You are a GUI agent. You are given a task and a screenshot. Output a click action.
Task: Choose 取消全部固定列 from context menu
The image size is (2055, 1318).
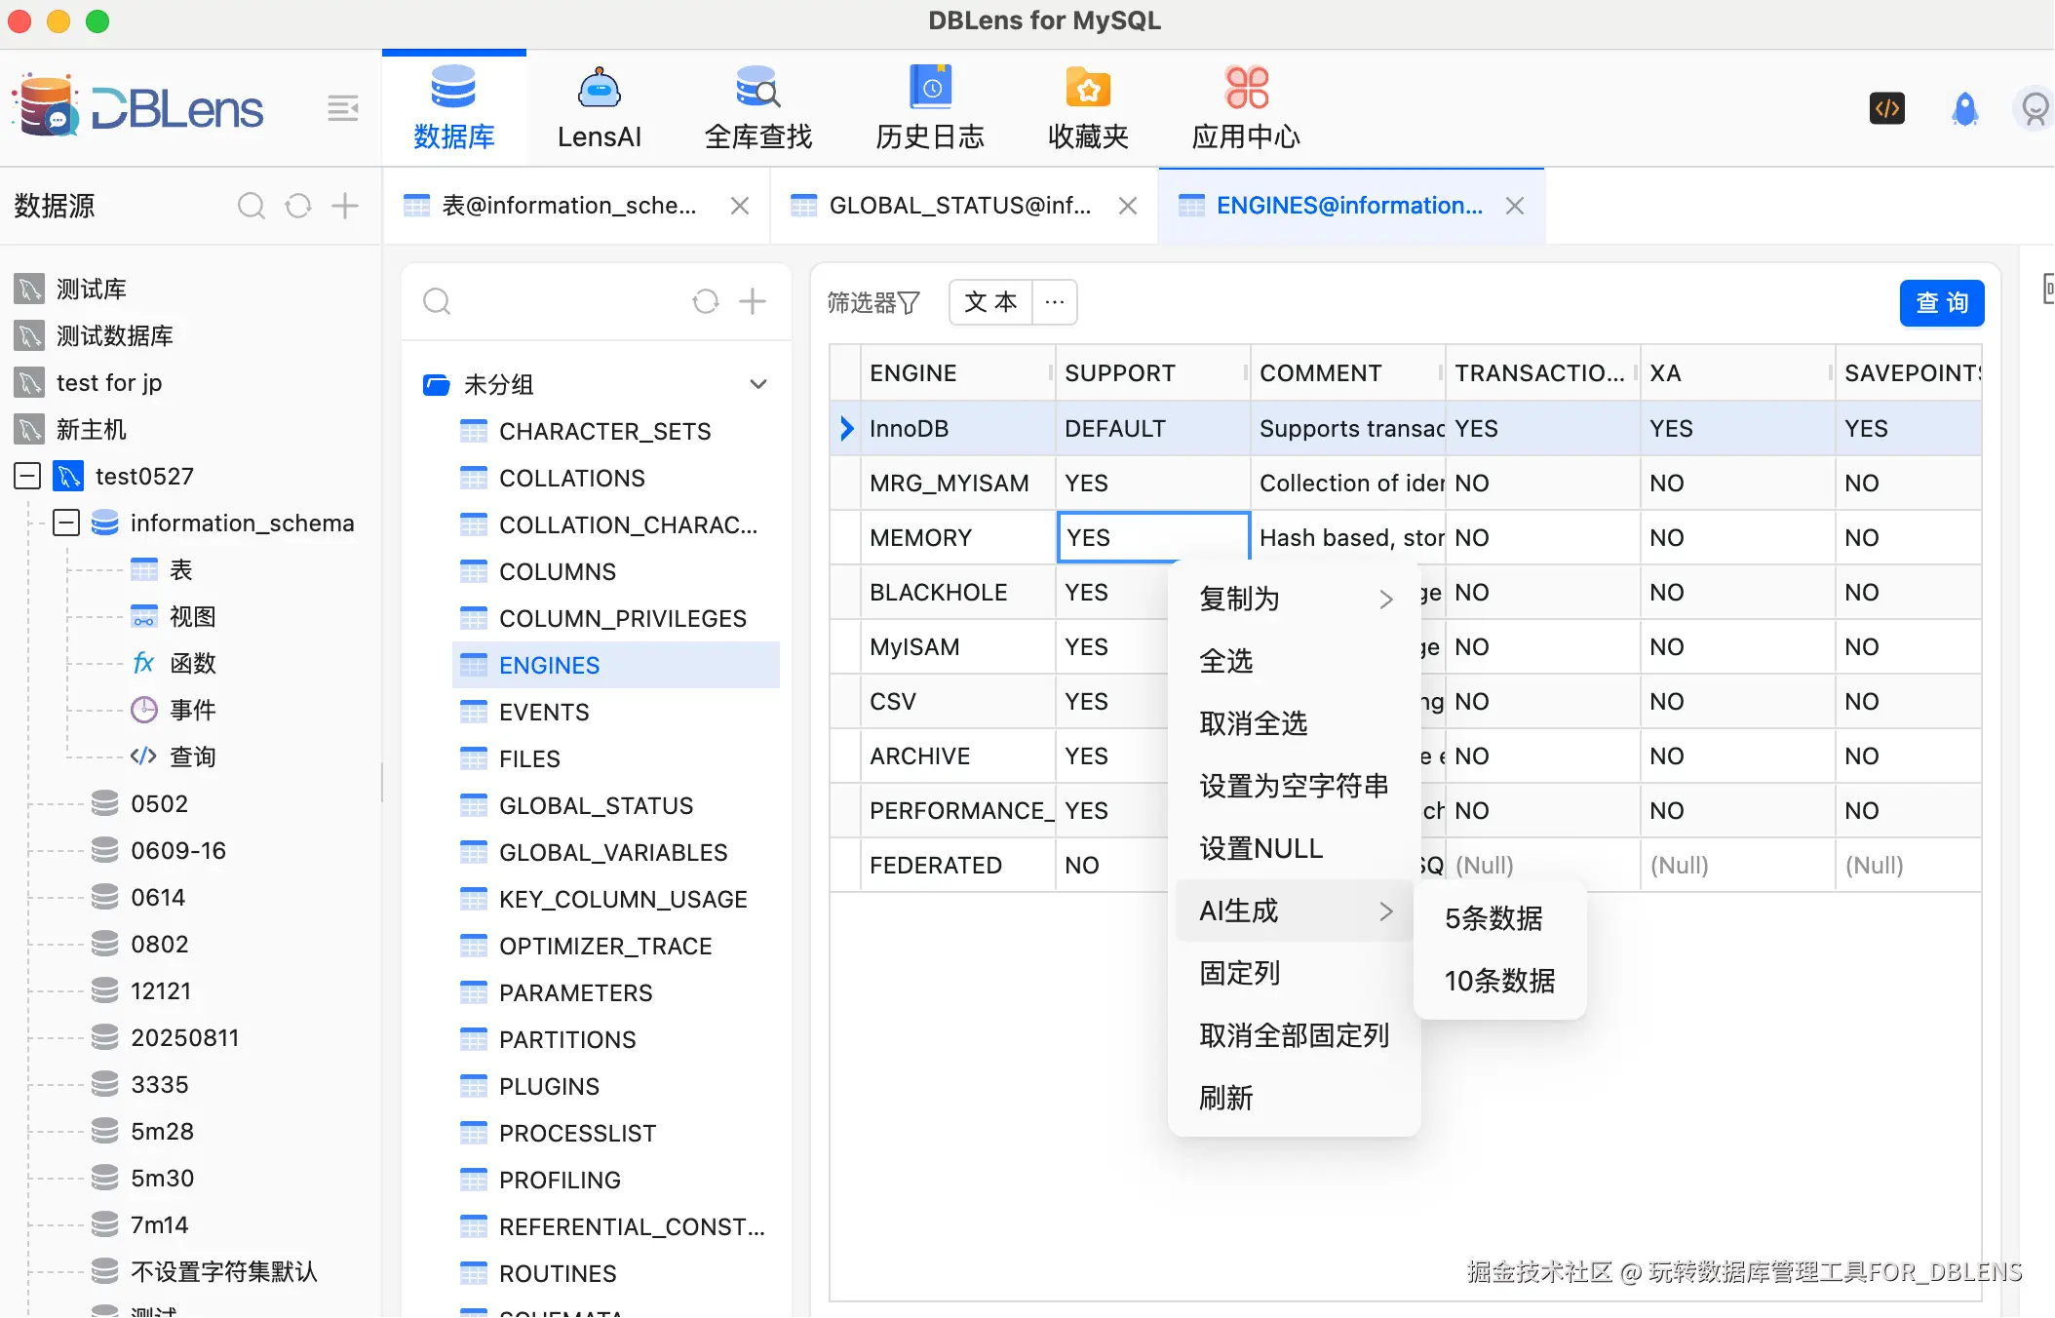click(x=1295, y=1035)
